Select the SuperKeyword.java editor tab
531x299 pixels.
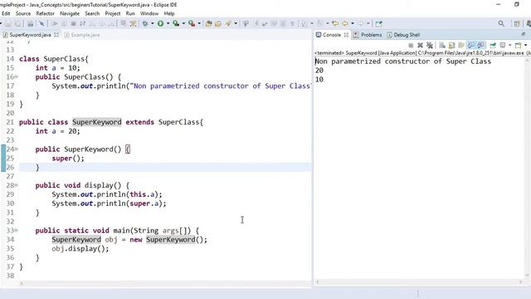27,35
